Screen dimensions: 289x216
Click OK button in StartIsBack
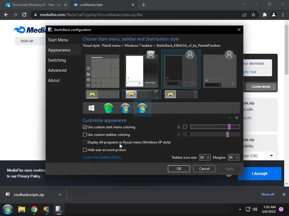coord(179,169)
